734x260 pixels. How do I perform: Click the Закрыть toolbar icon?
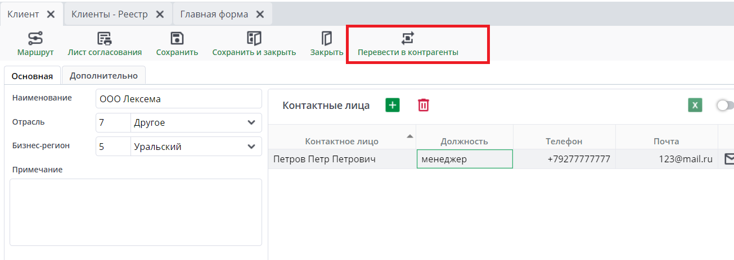tap(327, 39)
